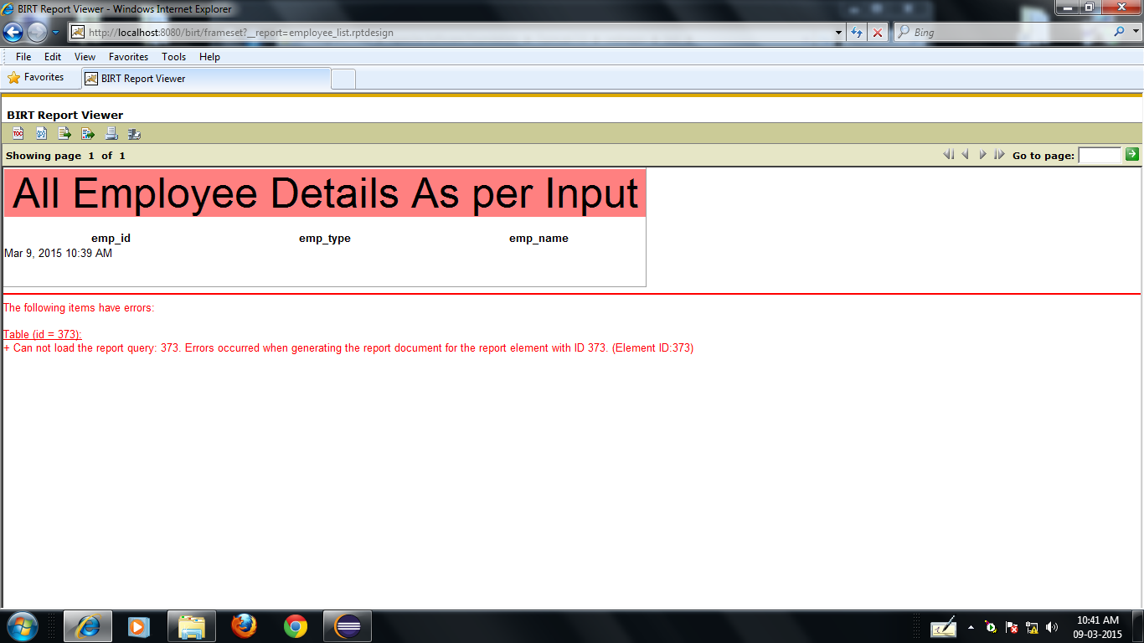This screenshot has height=643, width=1144.
Task: Click the network warning tray icon
Action: [x=1032, y=627]
